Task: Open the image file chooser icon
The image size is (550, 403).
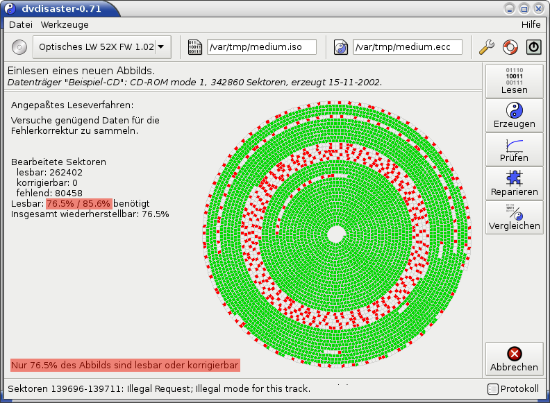Action: 194,47
